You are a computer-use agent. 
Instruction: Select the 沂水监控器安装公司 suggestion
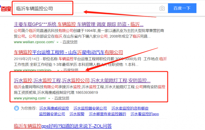tap(90, 108)
